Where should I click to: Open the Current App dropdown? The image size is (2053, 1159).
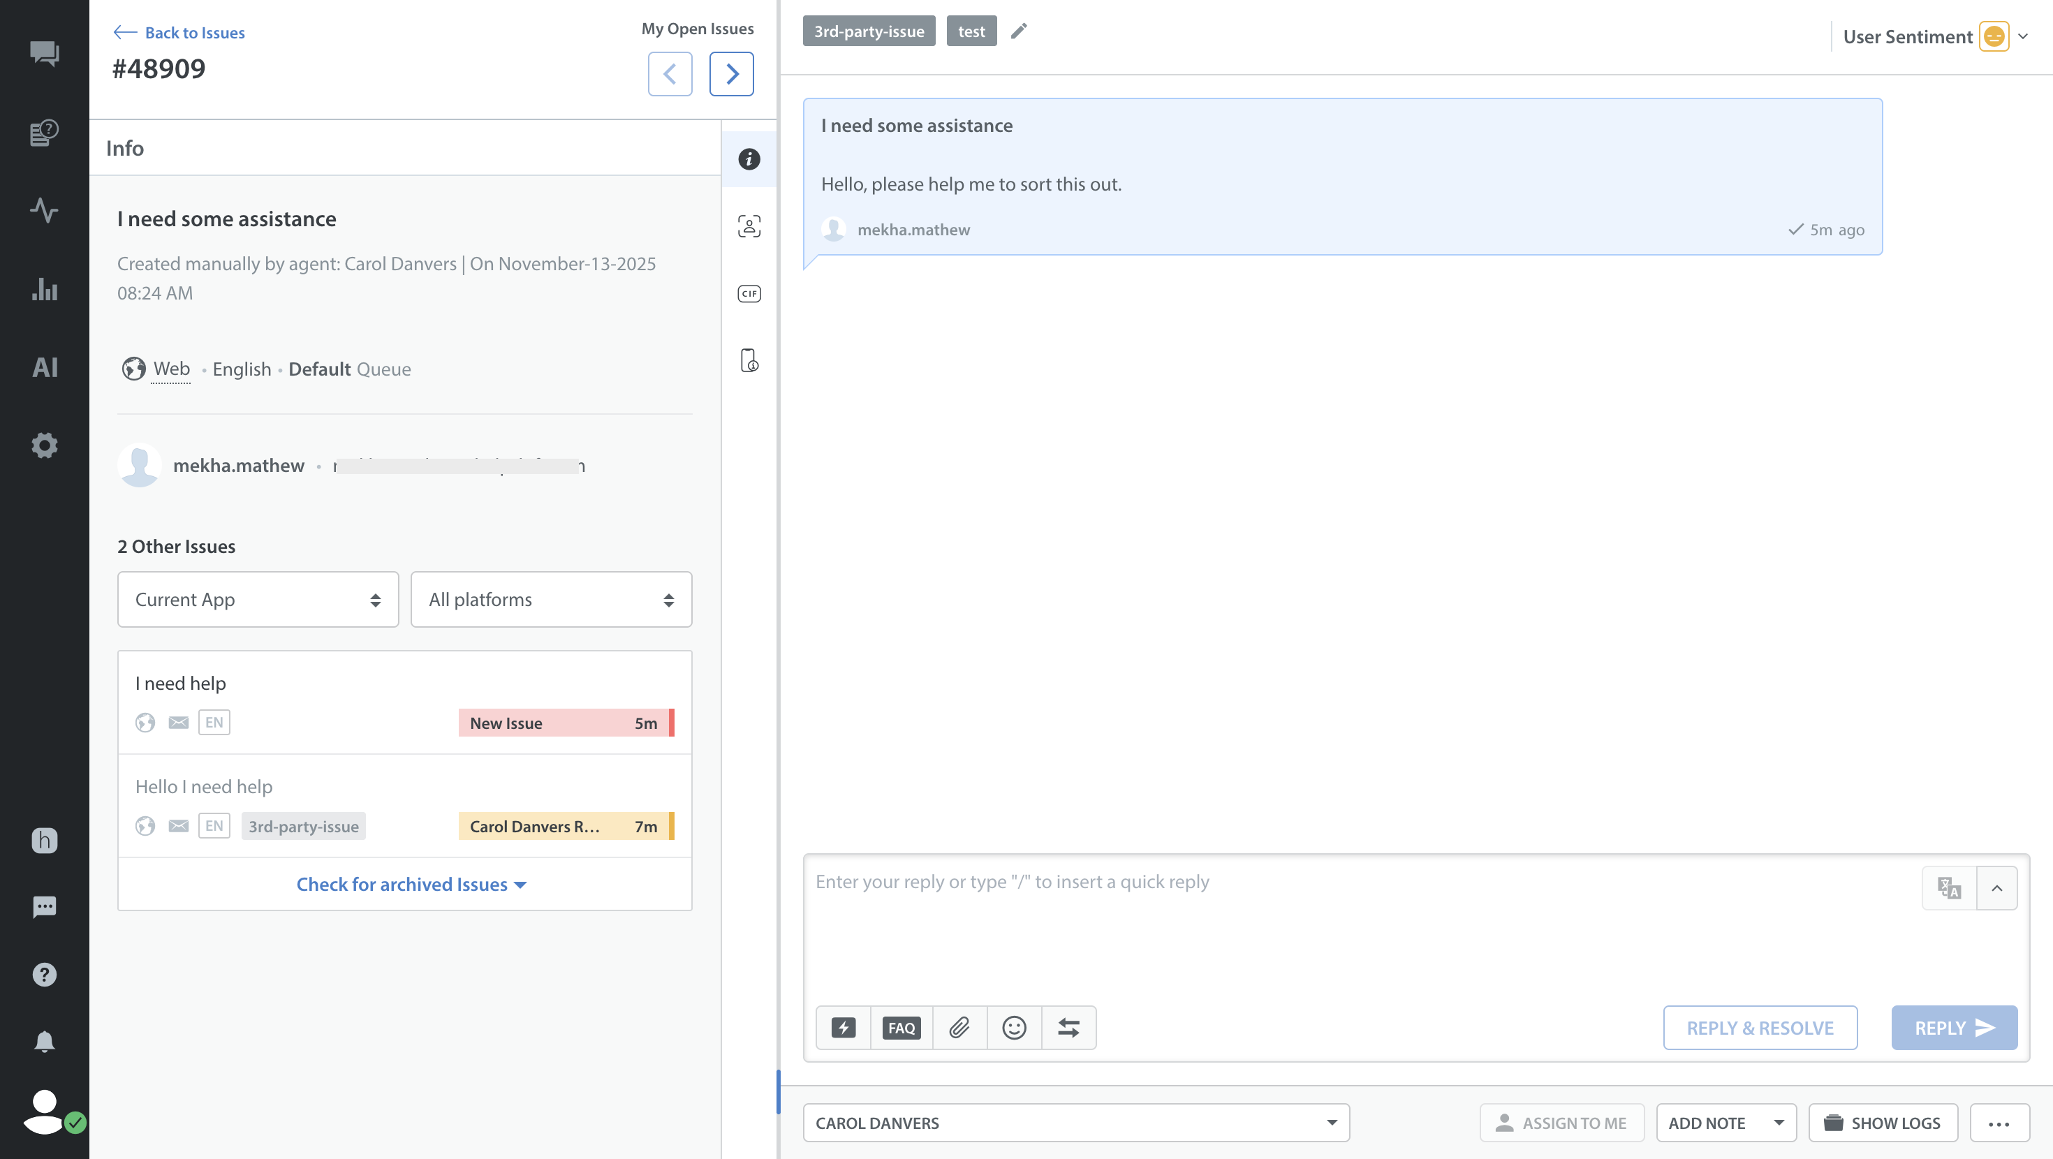coord(258,600)
